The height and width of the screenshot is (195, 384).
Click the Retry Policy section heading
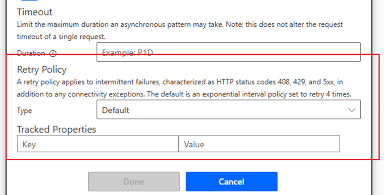click(x=42, y=70)
